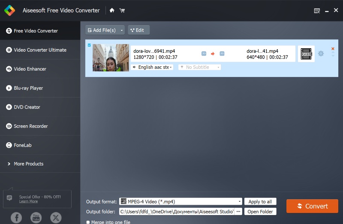This screenshot has width=343, height=224.
Task: Click the Free Video Converter sidebar icon
Action: [x=9, y=31]
